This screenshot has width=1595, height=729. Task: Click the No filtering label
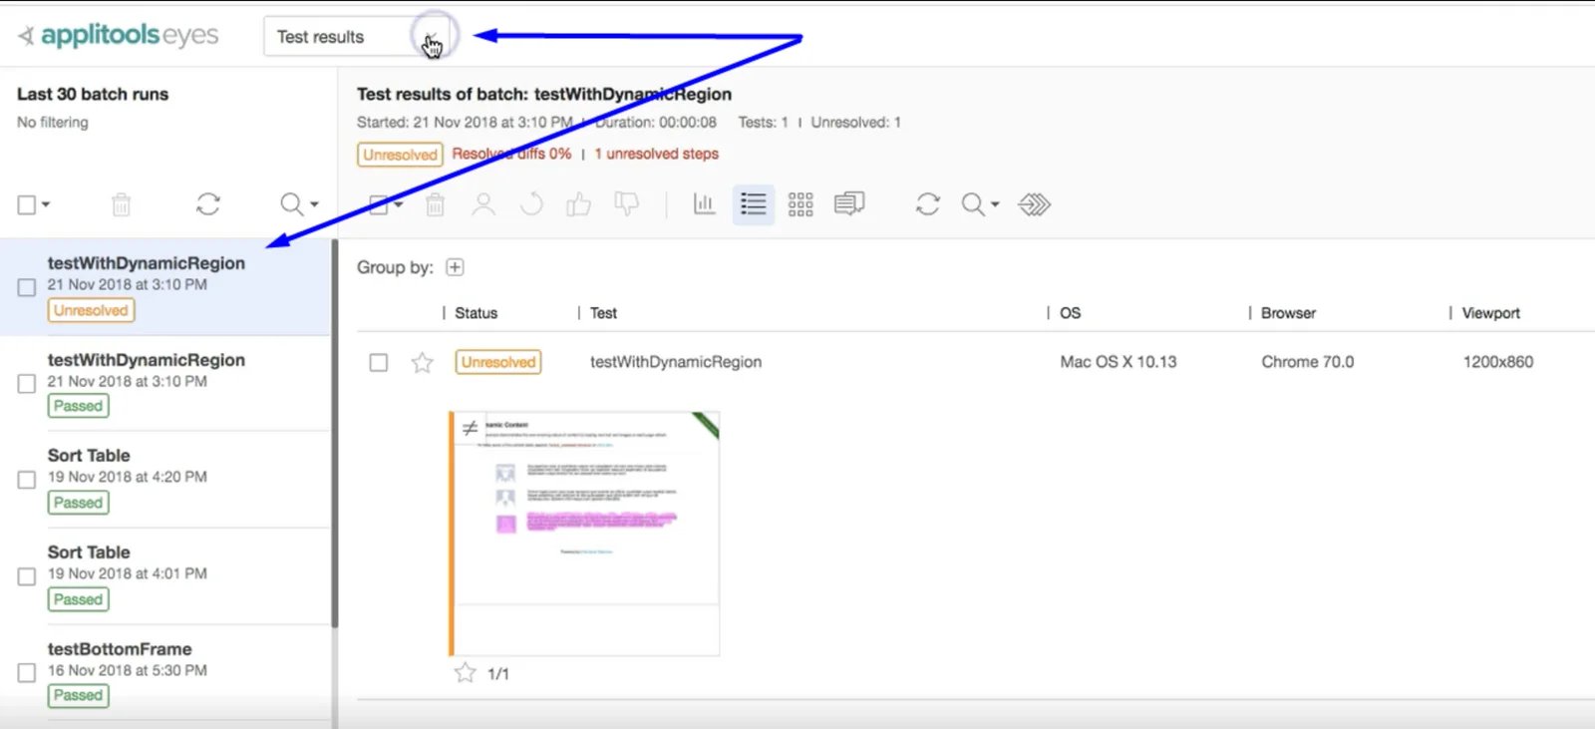(53, 123)
